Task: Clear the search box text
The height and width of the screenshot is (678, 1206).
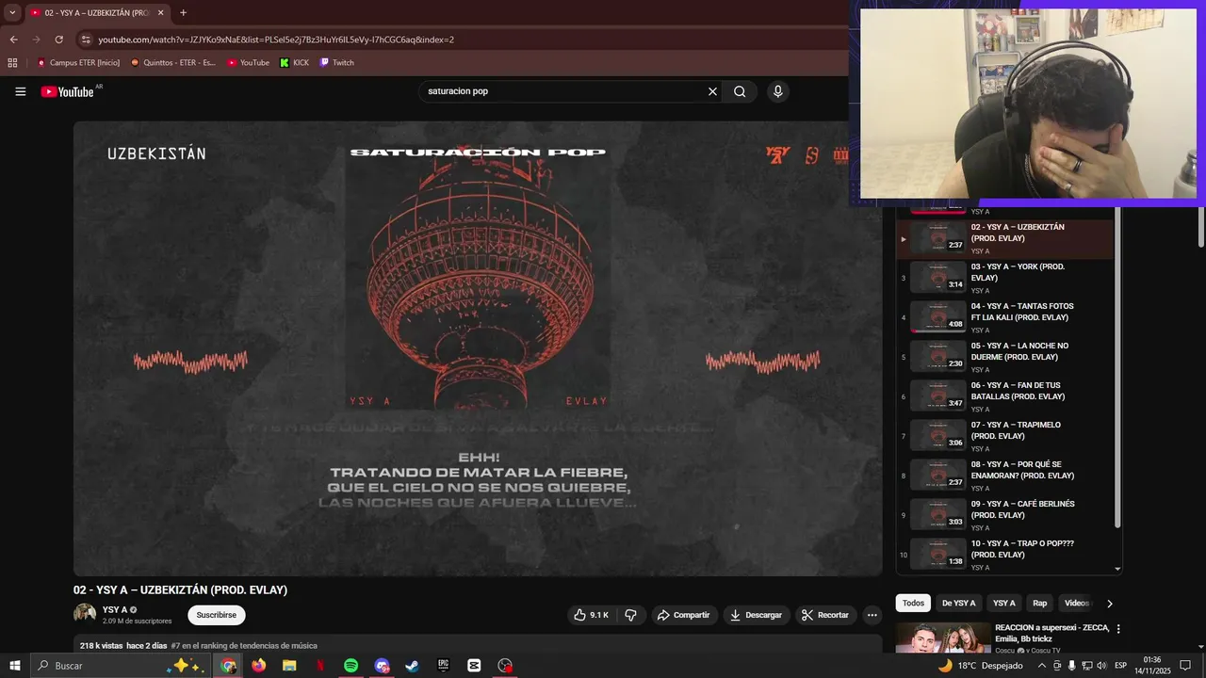Action: 712,91
